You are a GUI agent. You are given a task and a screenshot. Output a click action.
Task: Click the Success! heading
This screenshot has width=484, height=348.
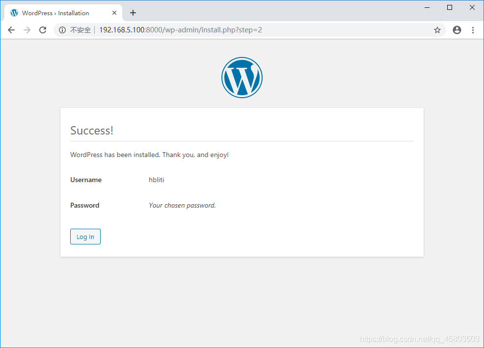pos(92,131)
